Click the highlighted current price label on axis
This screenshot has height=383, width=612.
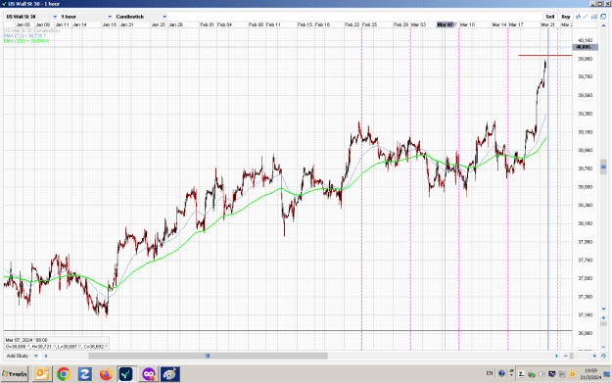pyautogui.click(x=585, y=47)
